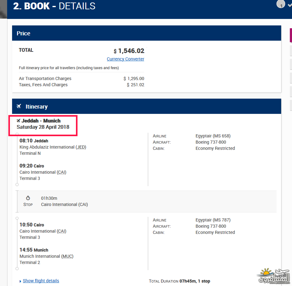The image size is (292, 286).
Task: Select the 'Total Duration 07h45m, 1 stop' summary
Action: [179, 281]
